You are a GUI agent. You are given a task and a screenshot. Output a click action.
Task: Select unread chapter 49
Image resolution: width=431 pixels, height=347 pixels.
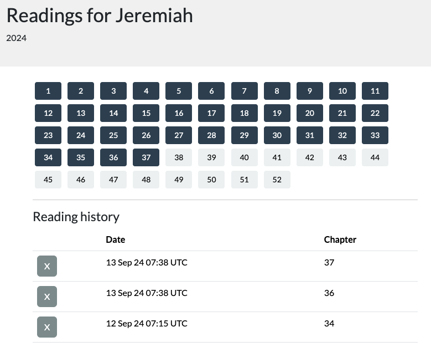(179, 180)
